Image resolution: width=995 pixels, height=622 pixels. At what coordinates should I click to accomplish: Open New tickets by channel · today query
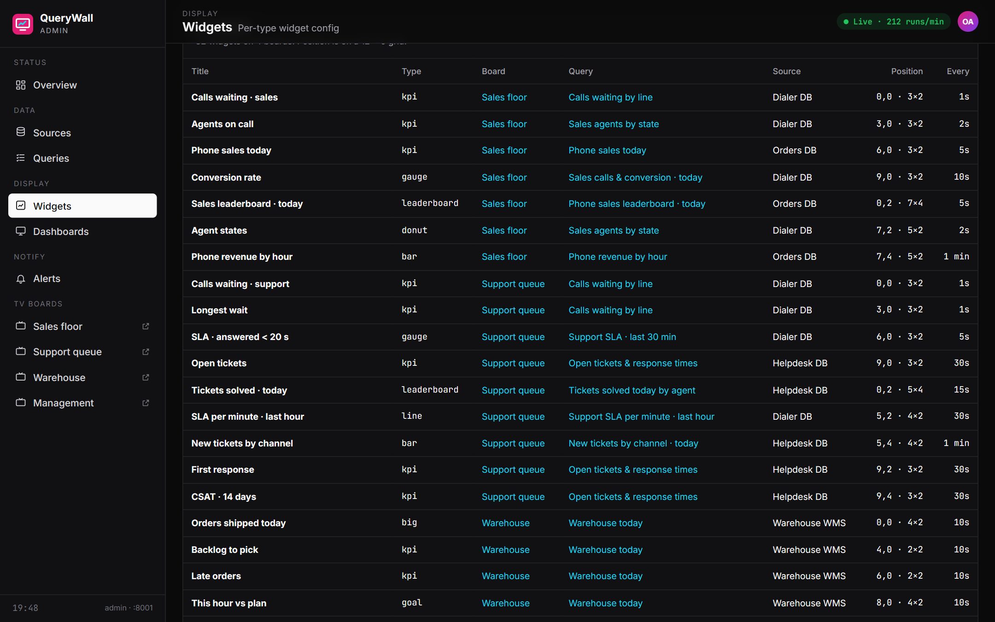(x=633, y=443)
